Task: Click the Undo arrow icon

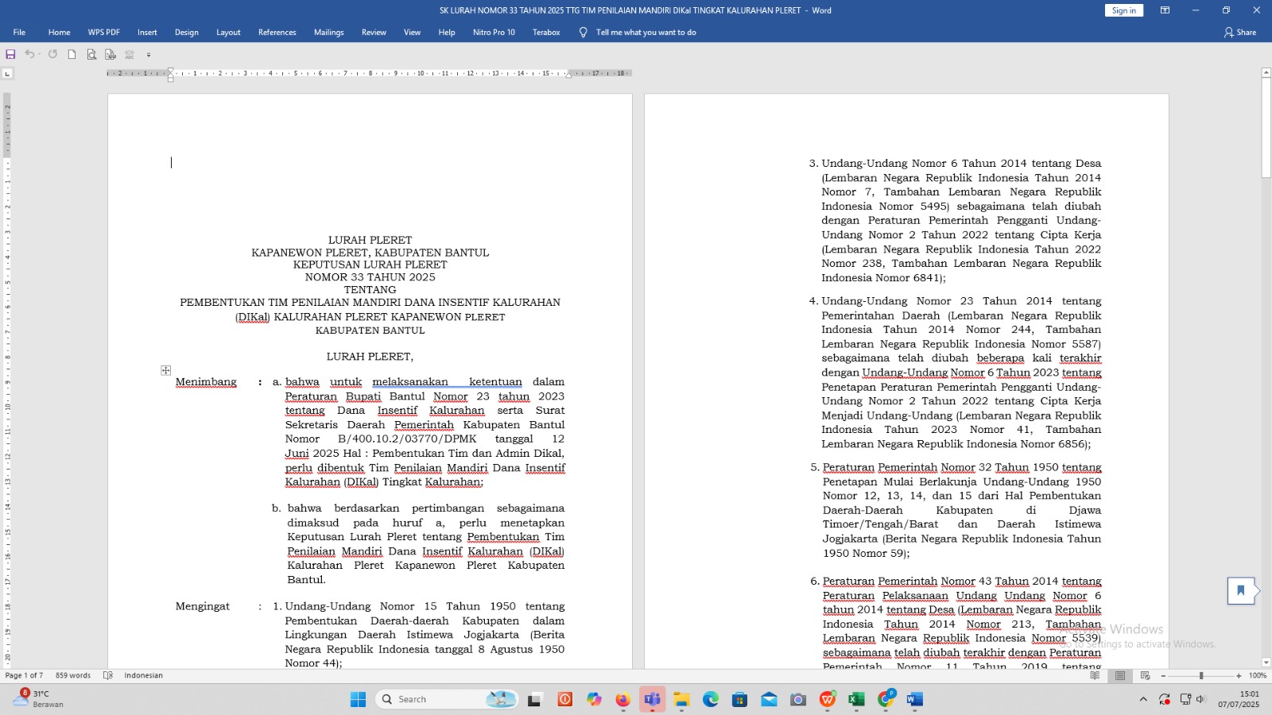Action: 29,54
